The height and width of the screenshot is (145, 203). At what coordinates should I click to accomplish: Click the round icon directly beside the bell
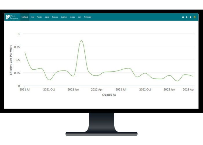[x=186, y=17]
